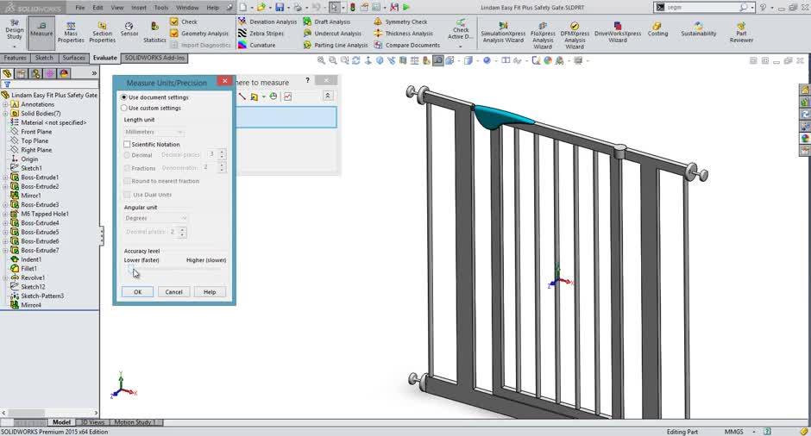
Task: Click OK in Measure Units dialog
Action: 137,292
